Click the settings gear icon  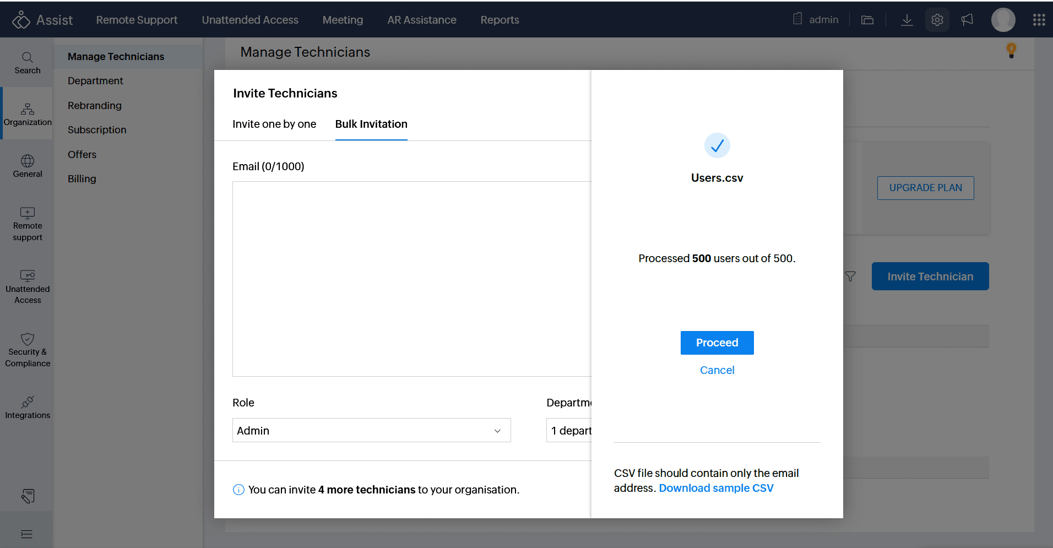tap(937, 20)
